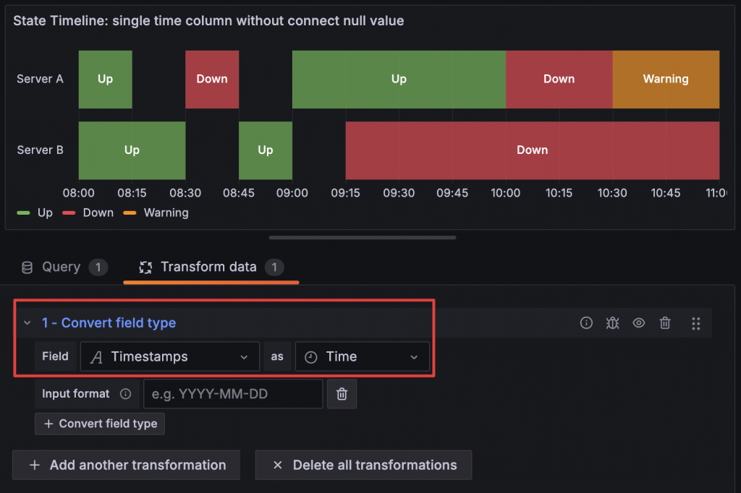Select the Transform data tab

[x=208, y=267]
